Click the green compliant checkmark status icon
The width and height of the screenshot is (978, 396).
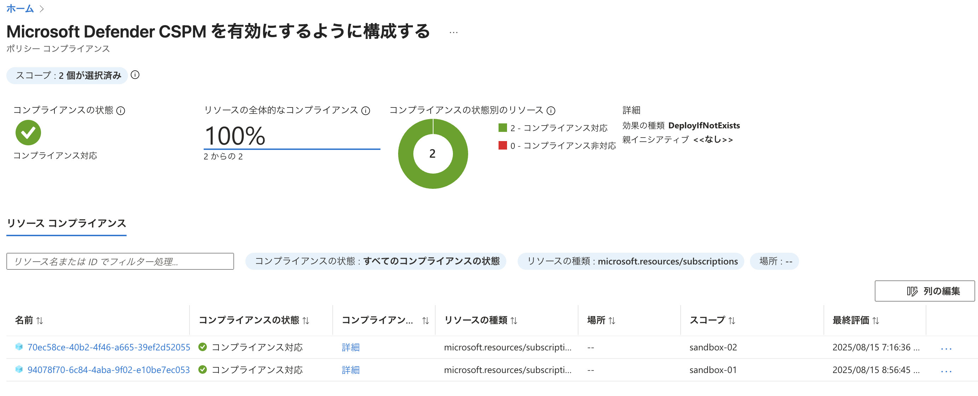(x=28, y=133)
